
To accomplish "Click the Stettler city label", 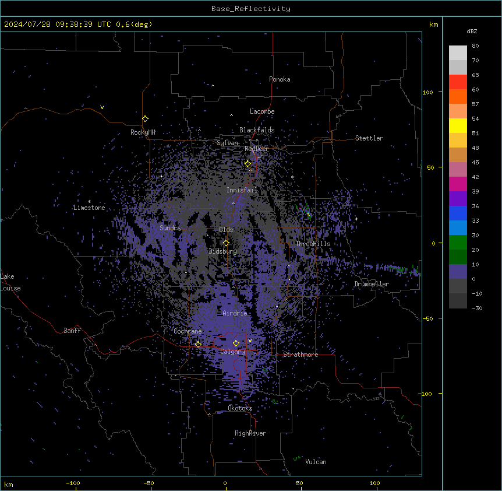I will [x=369, y=138].
